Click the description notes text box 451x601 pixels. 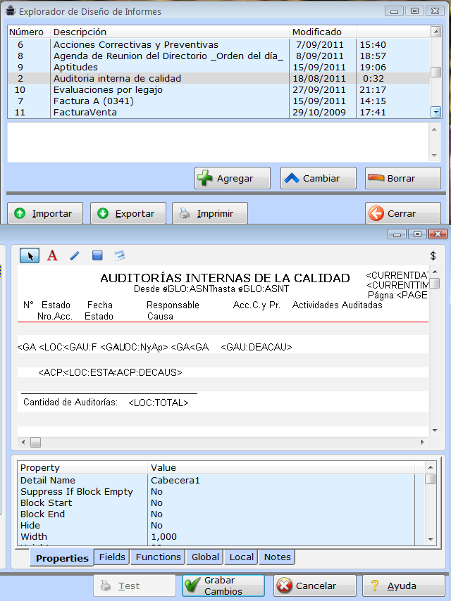pyautogui.click(x=218, y=142)
